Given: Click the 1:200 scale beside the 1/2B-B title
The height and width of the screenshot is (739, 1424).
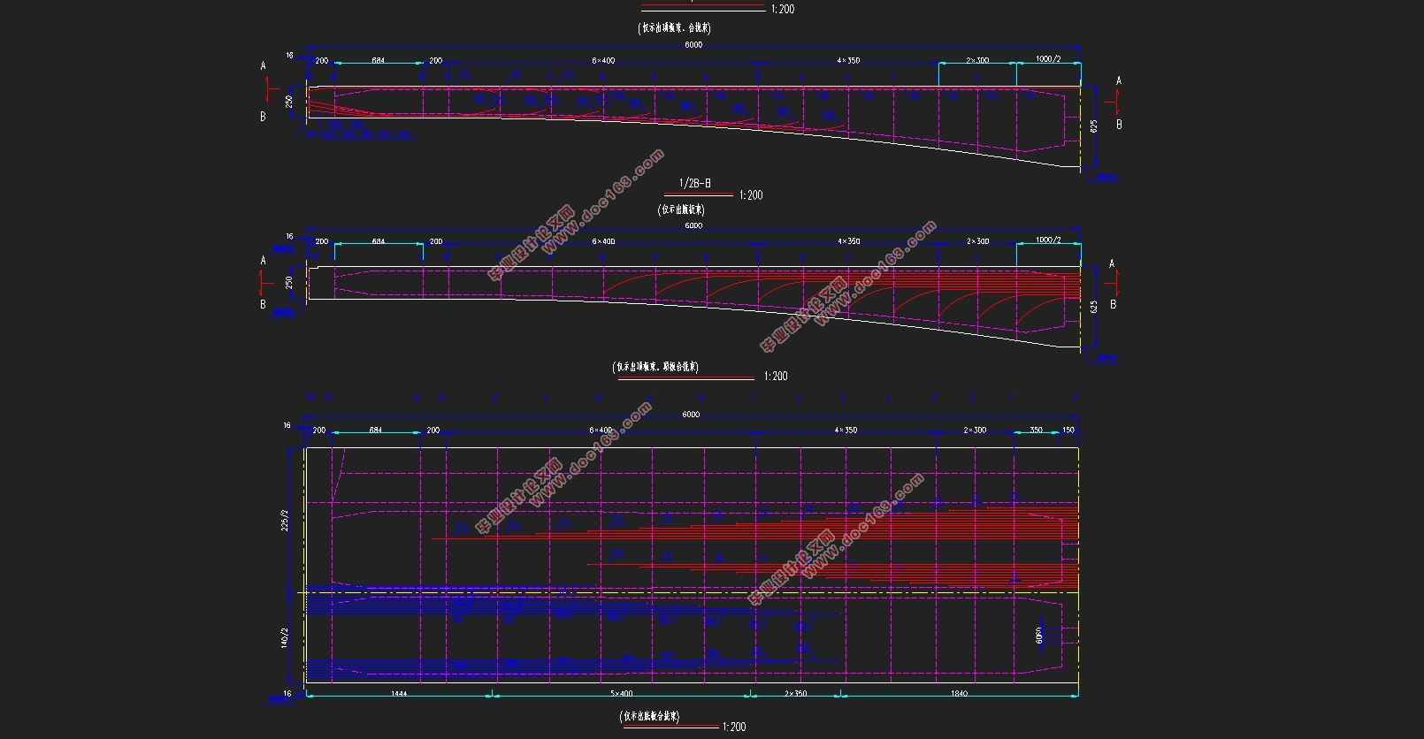Looking at the screenshot, I should [x=751, y=195].
